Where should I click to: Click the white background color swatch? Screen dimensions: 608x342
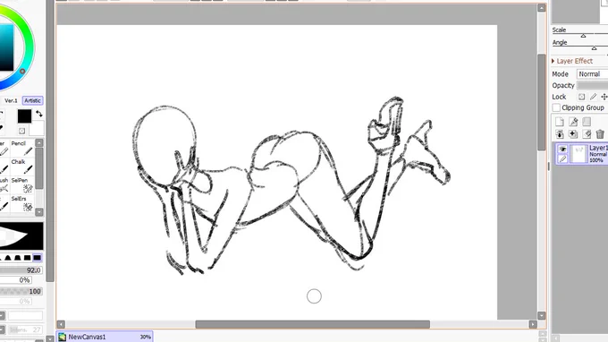point(37,128)
